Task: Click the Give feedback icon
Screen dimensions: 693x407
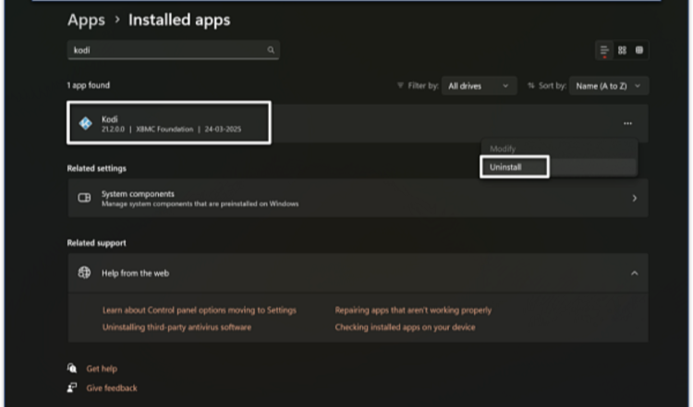Action: (72, 388)
